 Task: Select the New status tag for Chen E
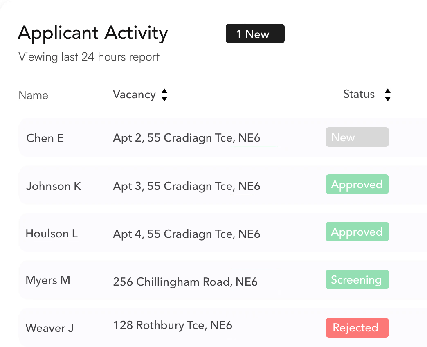point(357,137)
